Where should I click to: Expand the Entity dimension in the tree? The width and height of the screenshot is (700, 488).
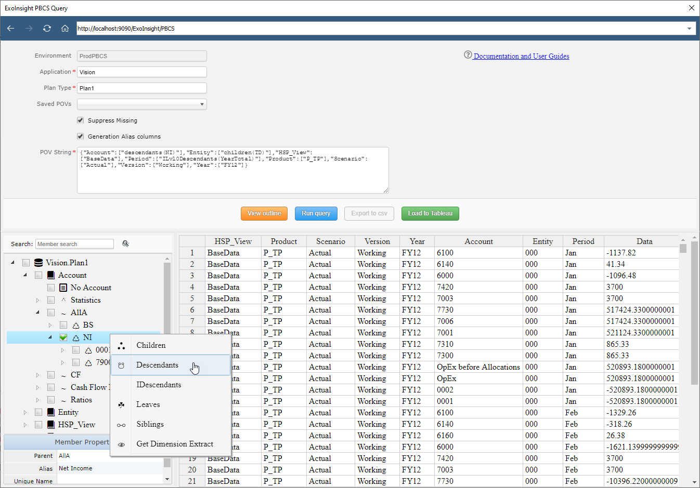tap(24, 412)
